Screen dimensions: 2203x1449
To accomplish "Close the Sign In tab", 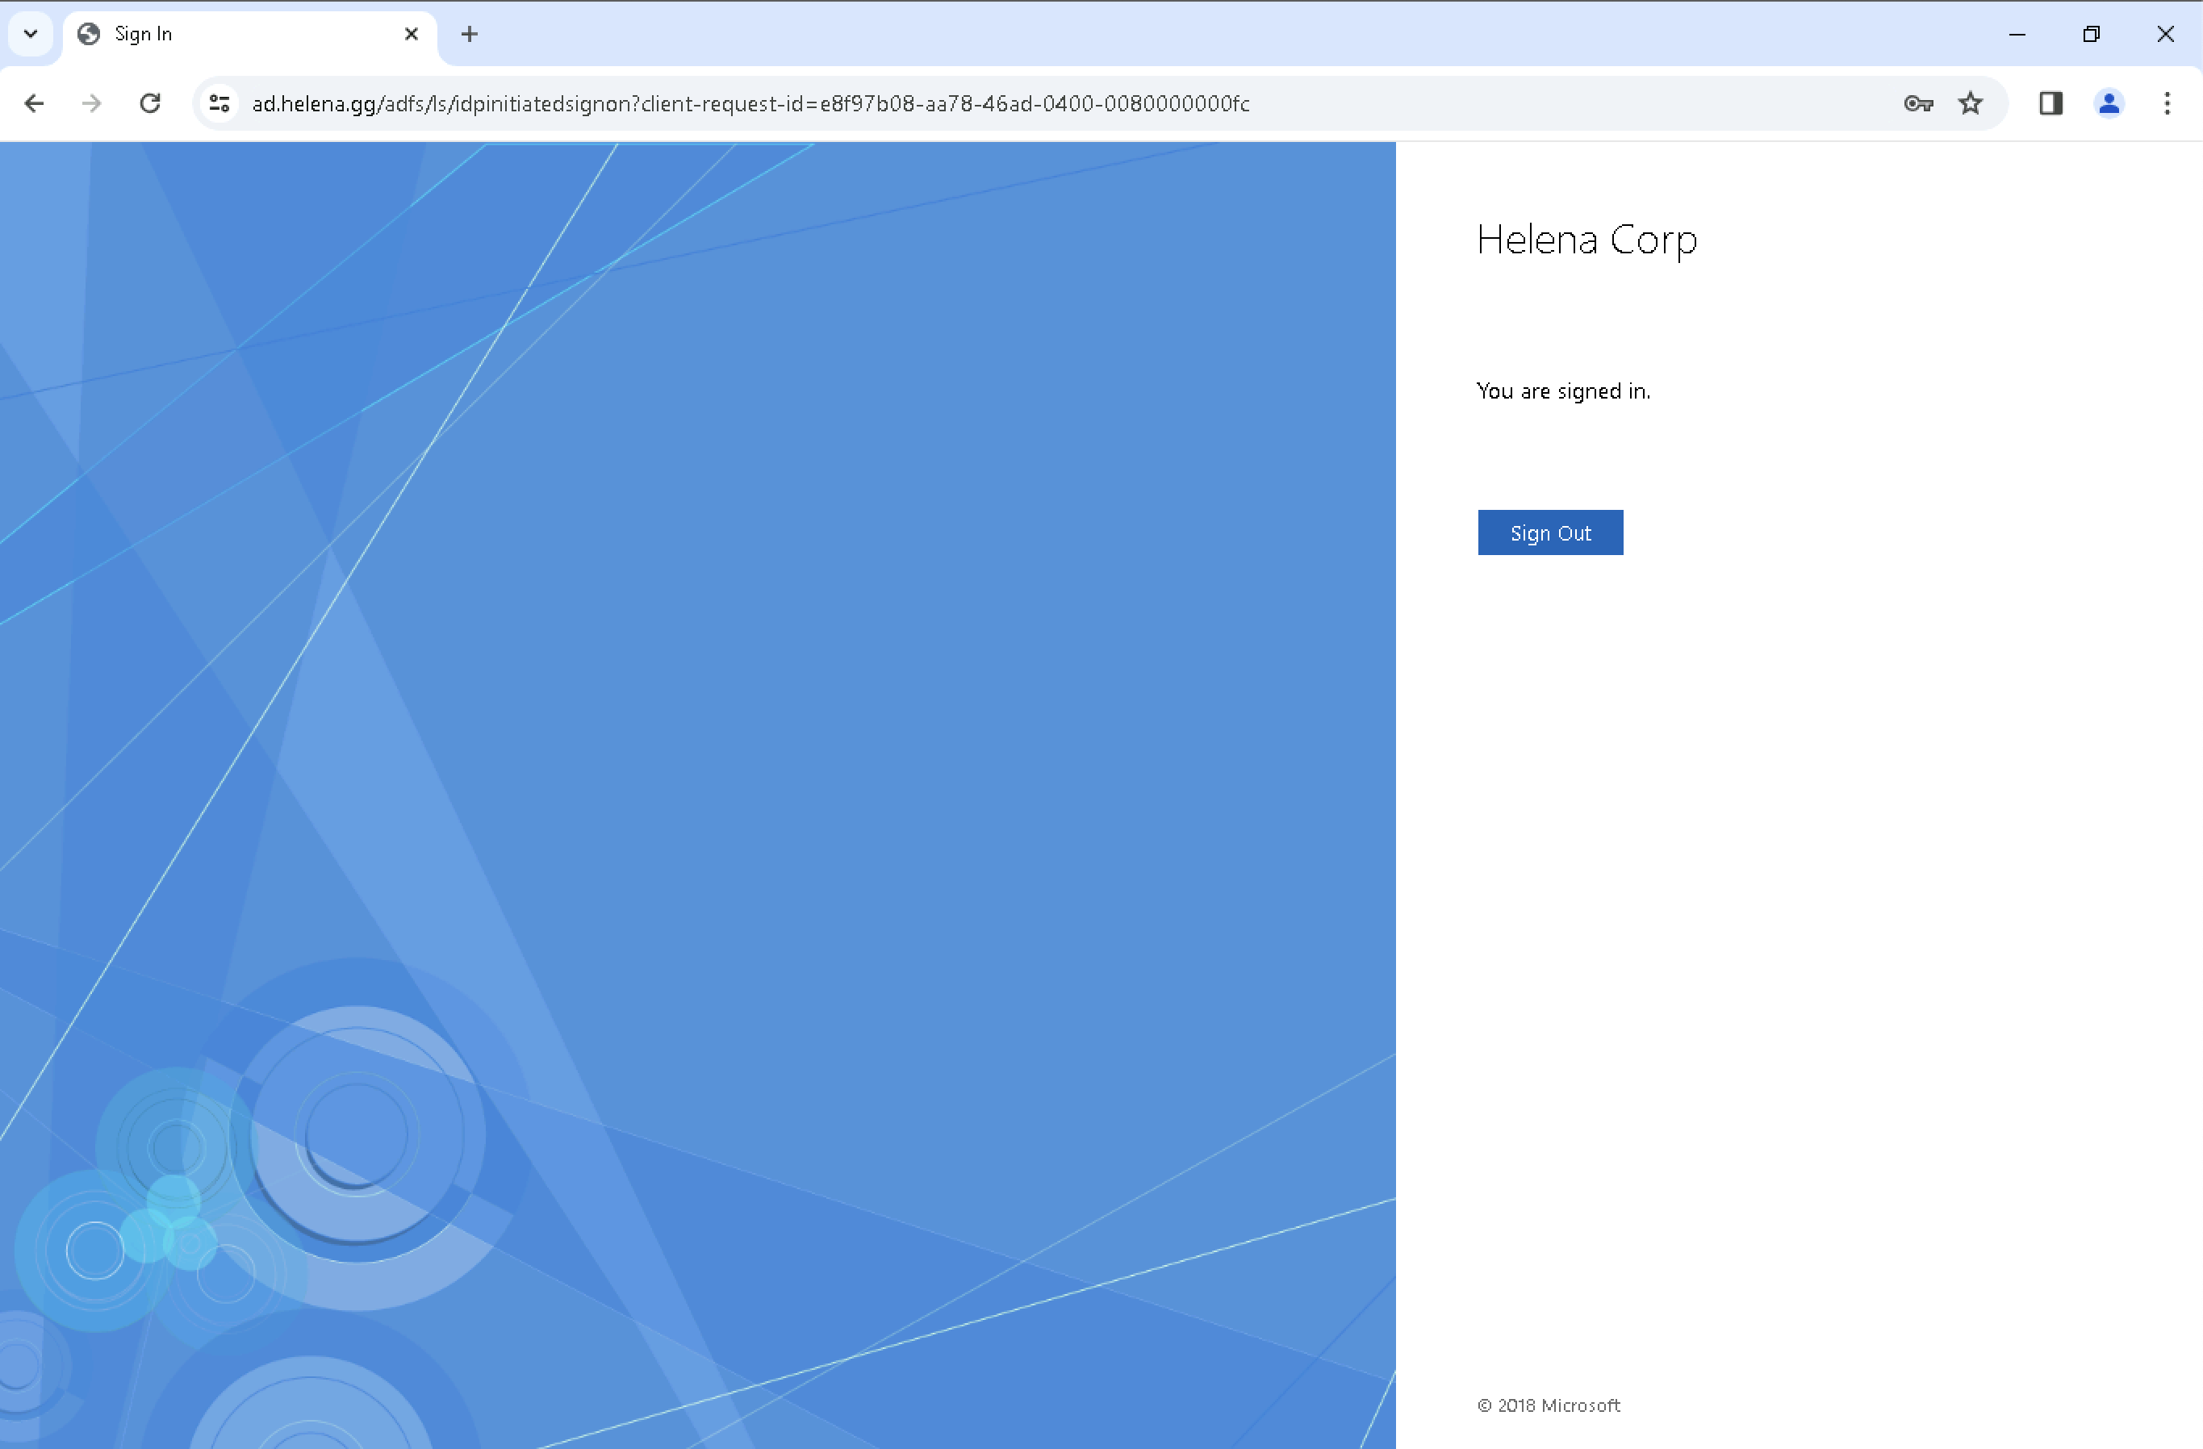I will click(x=412, y=34).
